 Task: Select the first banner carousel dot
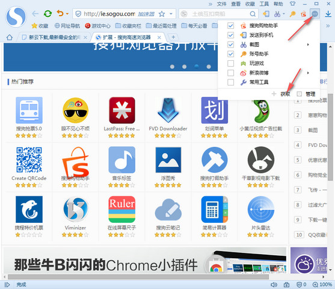[172, 67]
